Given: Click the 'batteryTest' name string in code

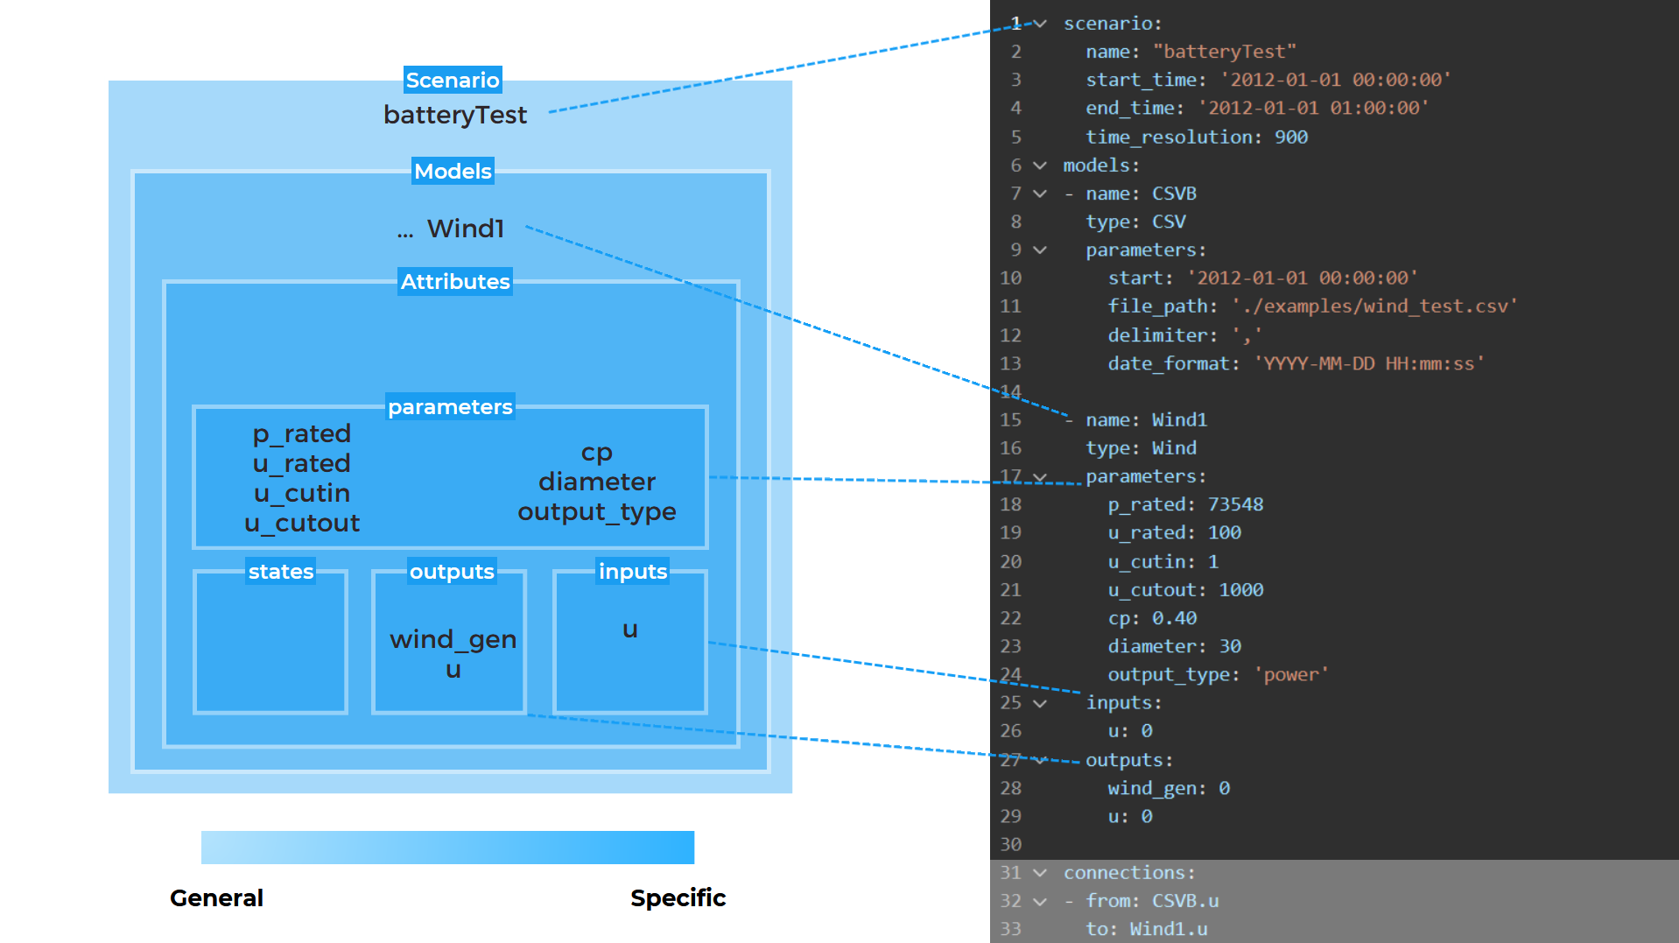Looking at the screenshot, I should [1224, 53].
